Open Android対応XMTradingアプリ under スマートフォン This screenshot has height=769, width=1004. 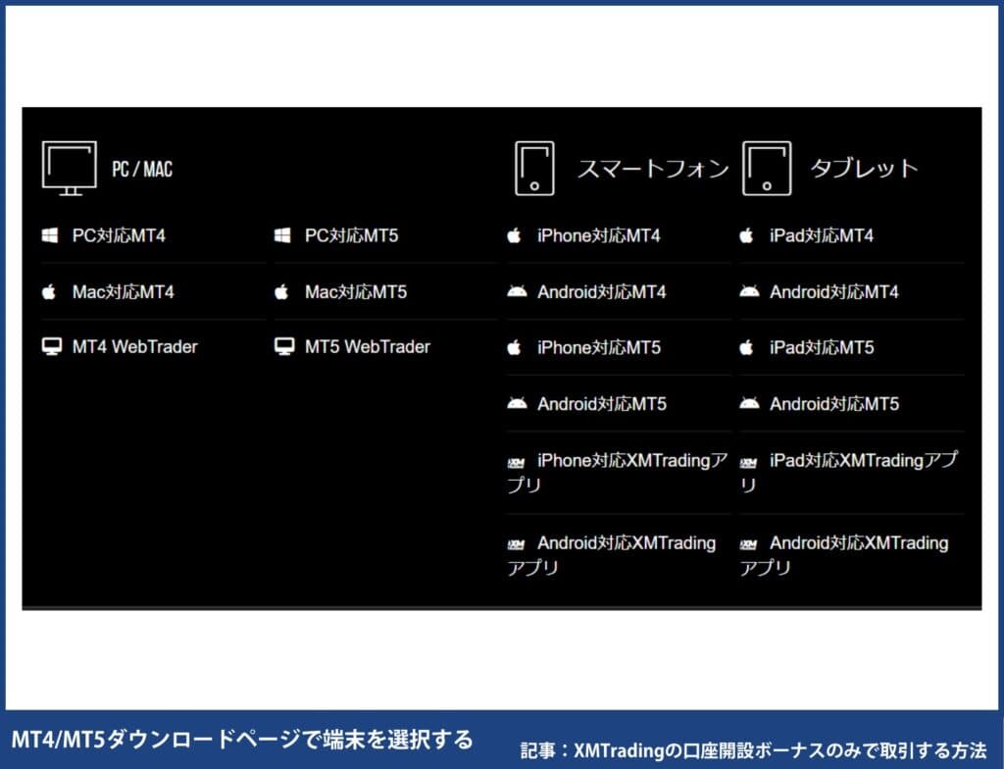[x=612, y=555]
